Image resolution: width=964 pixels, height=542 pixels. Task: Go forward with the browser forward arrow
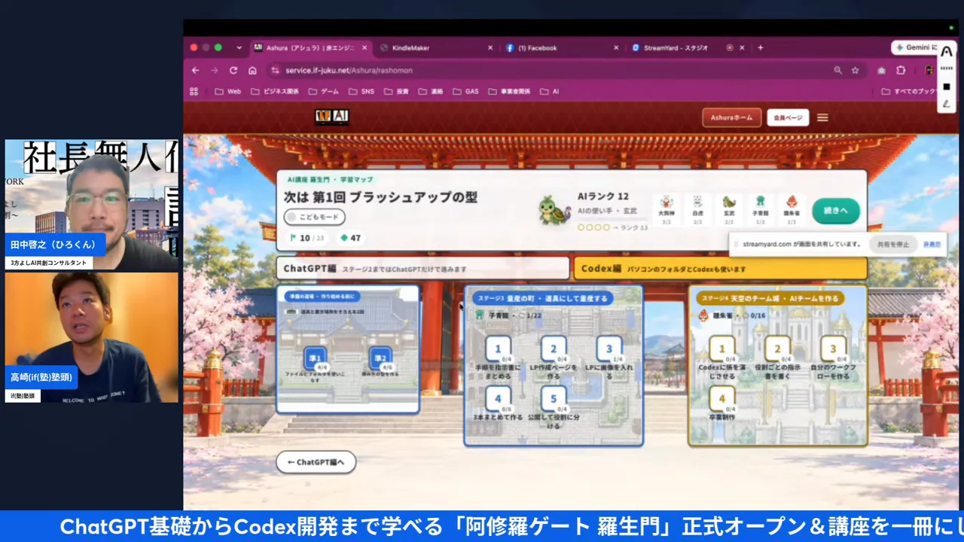215,70
